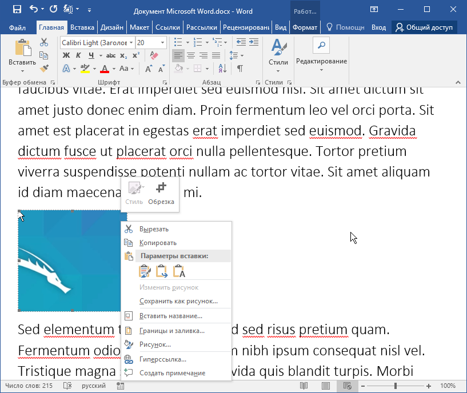Viewport: 467px width, 393px height.
Task: Expand line spacing dropdown arrow
Action: [242, 55]
